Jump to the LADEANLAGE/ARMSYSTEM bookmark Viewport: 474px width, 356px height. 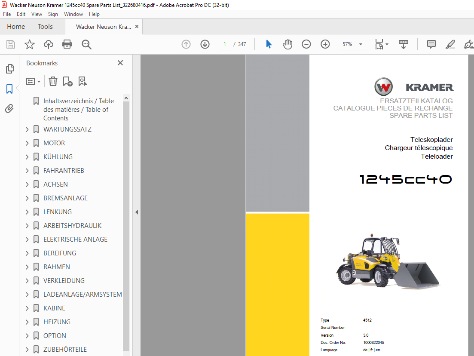pyautogui.click(x=83, y=295)
